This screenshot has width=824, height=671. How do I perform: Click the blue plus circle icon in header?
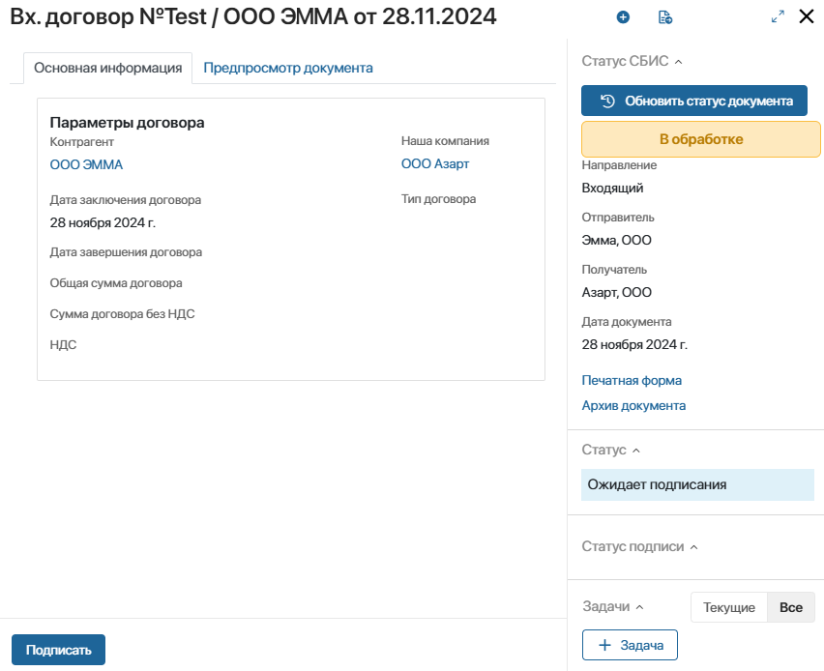coord(623,16)
